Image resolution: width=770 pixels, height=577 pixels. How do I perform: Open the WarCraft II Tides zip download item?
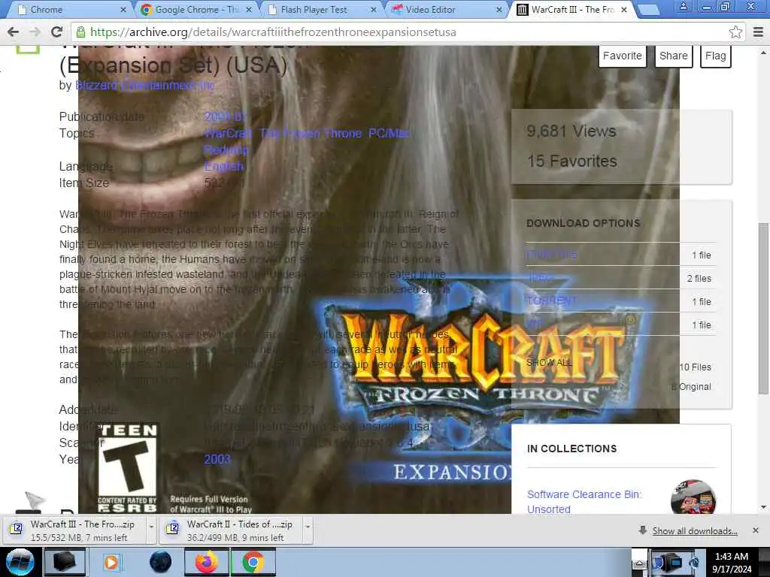tap(232, 530)
